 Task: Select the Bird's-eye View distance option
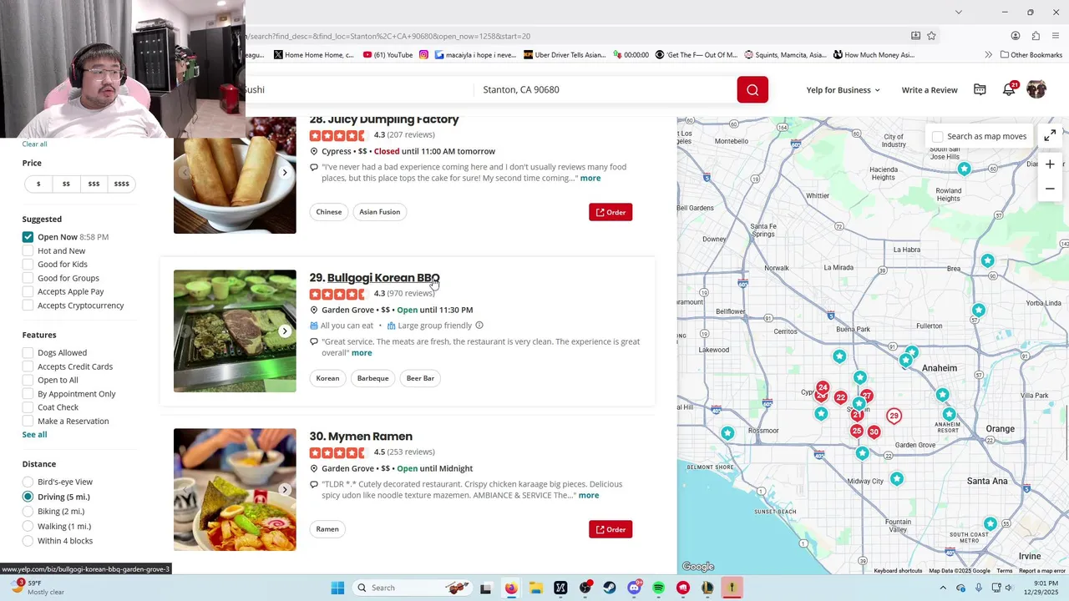(28, 482)
